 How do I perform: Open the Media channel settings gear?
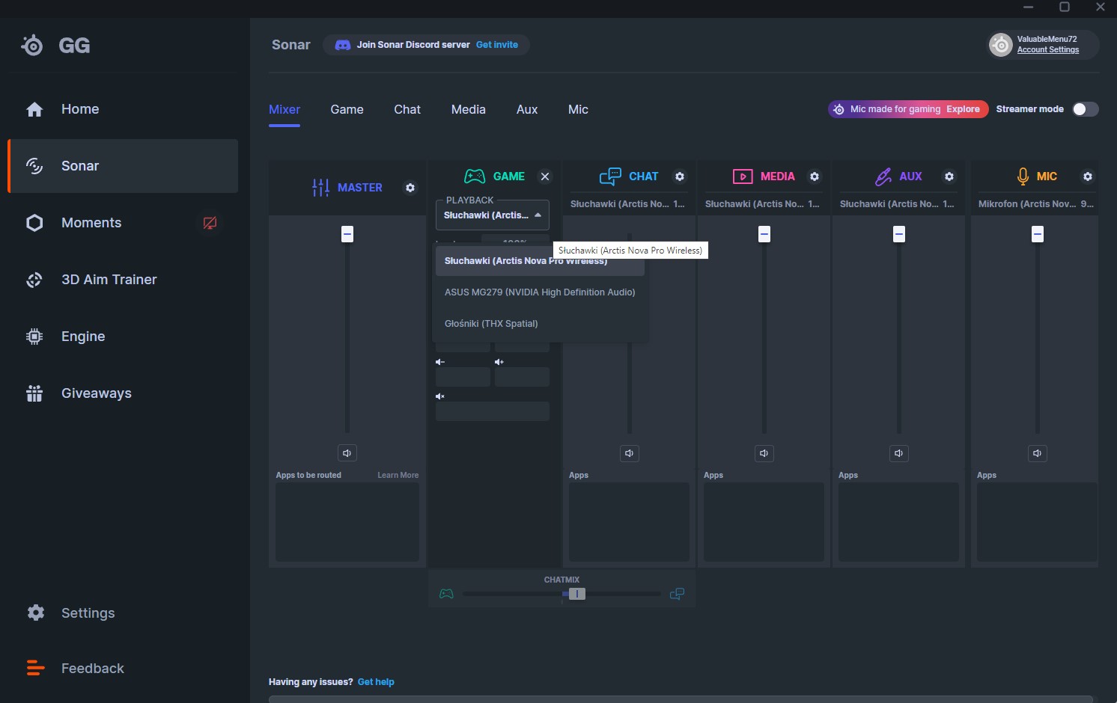click(x=815, y=176)
